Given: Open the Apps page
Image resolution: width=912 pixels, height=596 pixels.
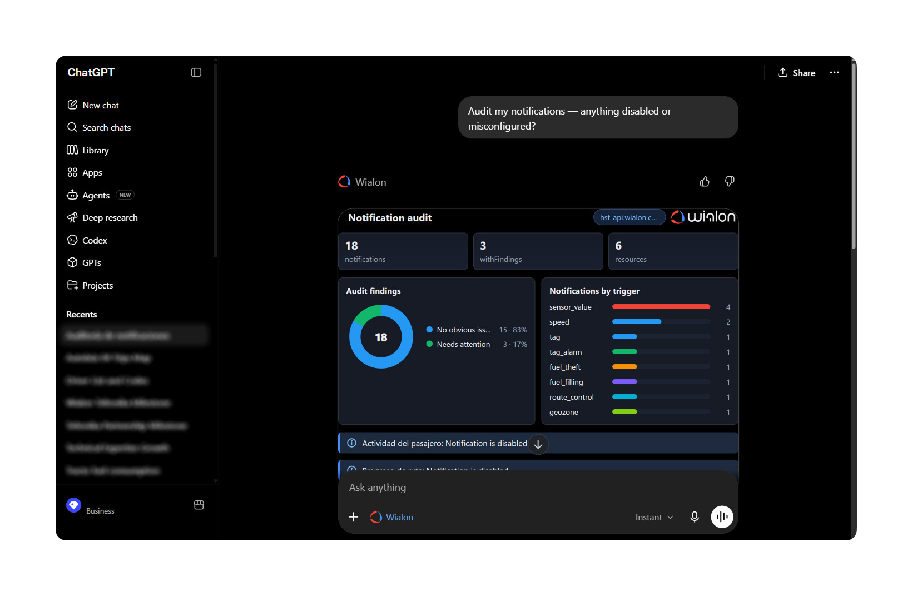Looking at the screenshot, I should pos(85,172).
